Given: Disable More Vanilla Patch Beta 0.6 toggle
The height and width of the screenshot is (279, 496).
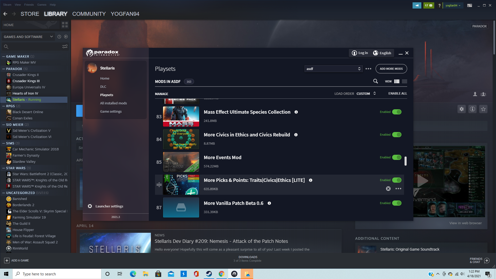Looking at the screenshot, I should (x=397, y=203).
